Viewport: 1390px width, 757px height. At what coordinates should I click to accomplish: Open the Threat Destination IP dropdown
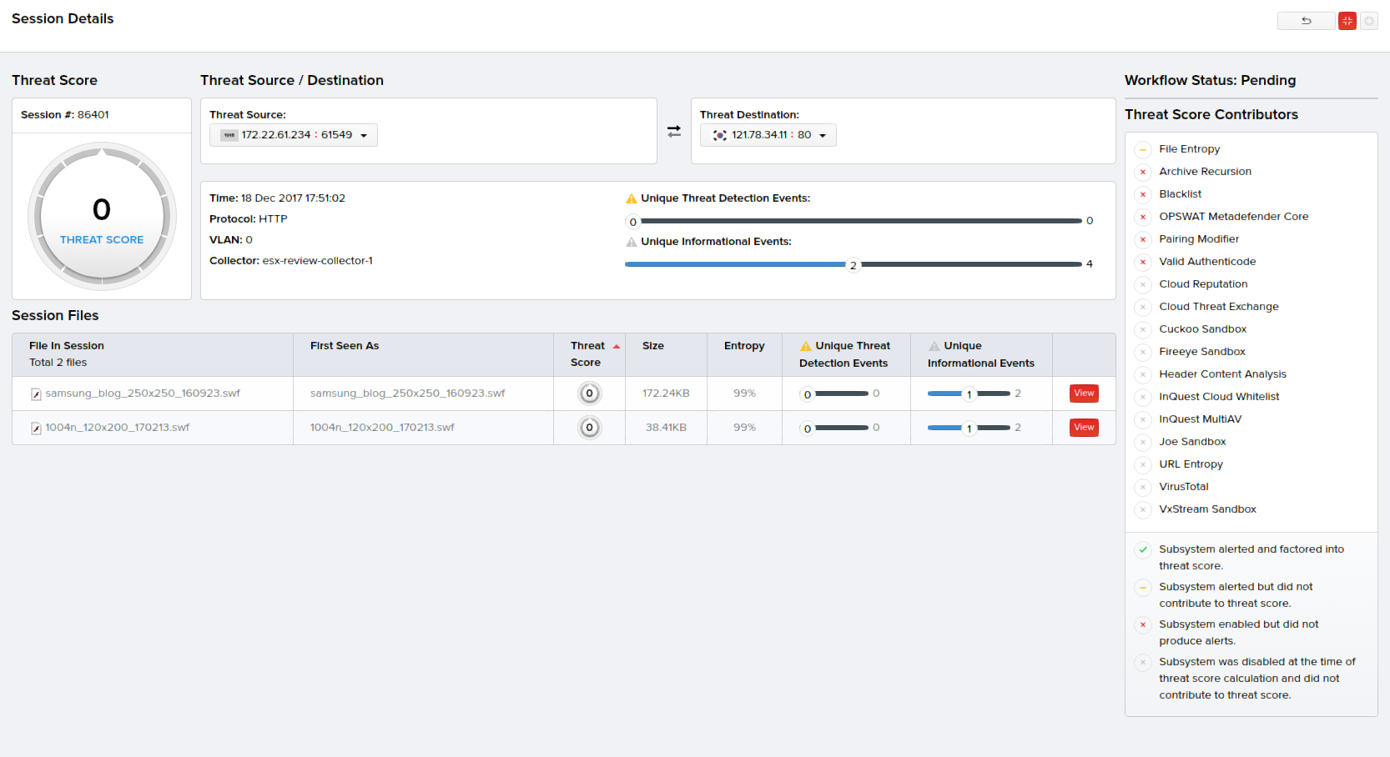point(823,136)
